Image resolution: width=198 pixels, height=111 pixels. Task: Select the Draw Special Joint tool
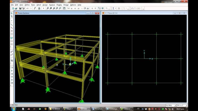[x=12, y=21]
